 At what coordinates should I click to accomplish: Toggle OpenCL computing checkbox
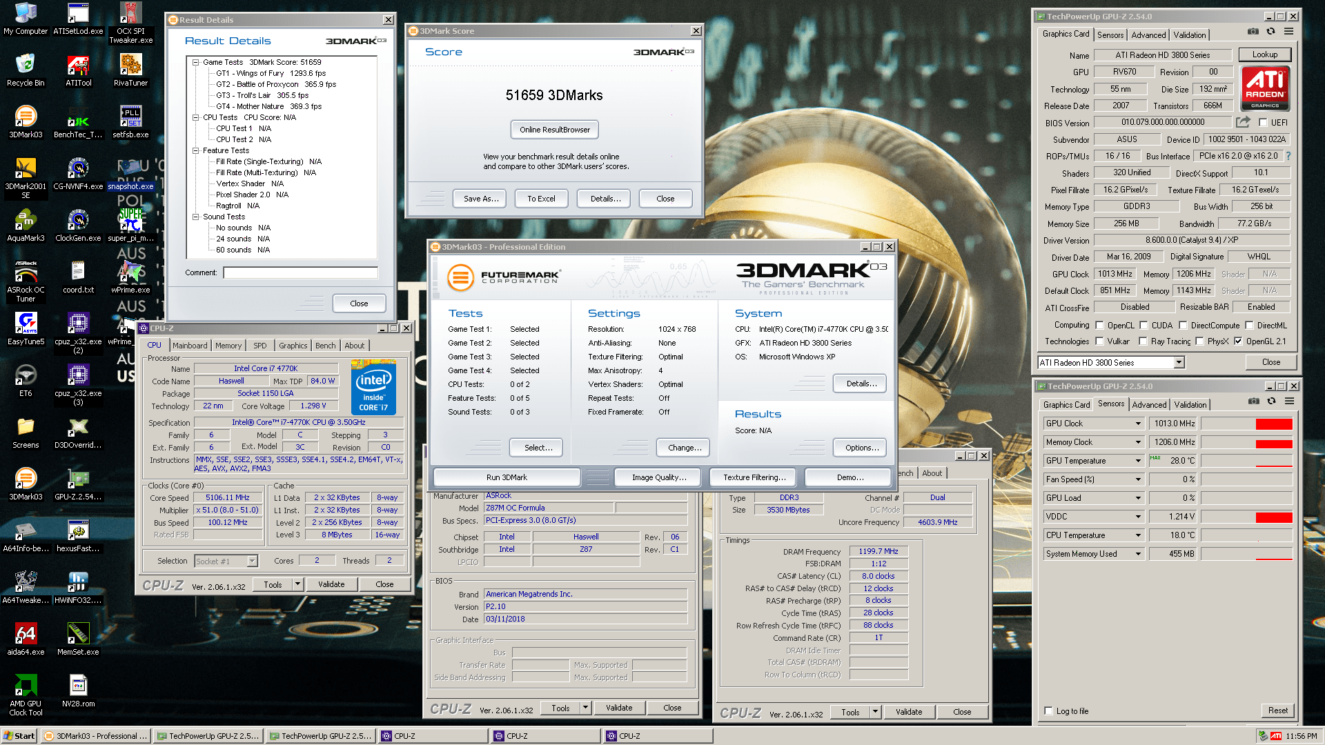[x=1099, y=326]
